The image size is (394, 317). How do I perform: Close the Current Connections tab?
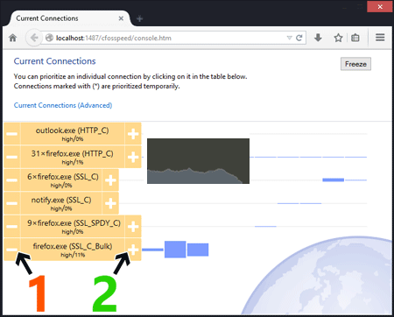coord(121,18)
